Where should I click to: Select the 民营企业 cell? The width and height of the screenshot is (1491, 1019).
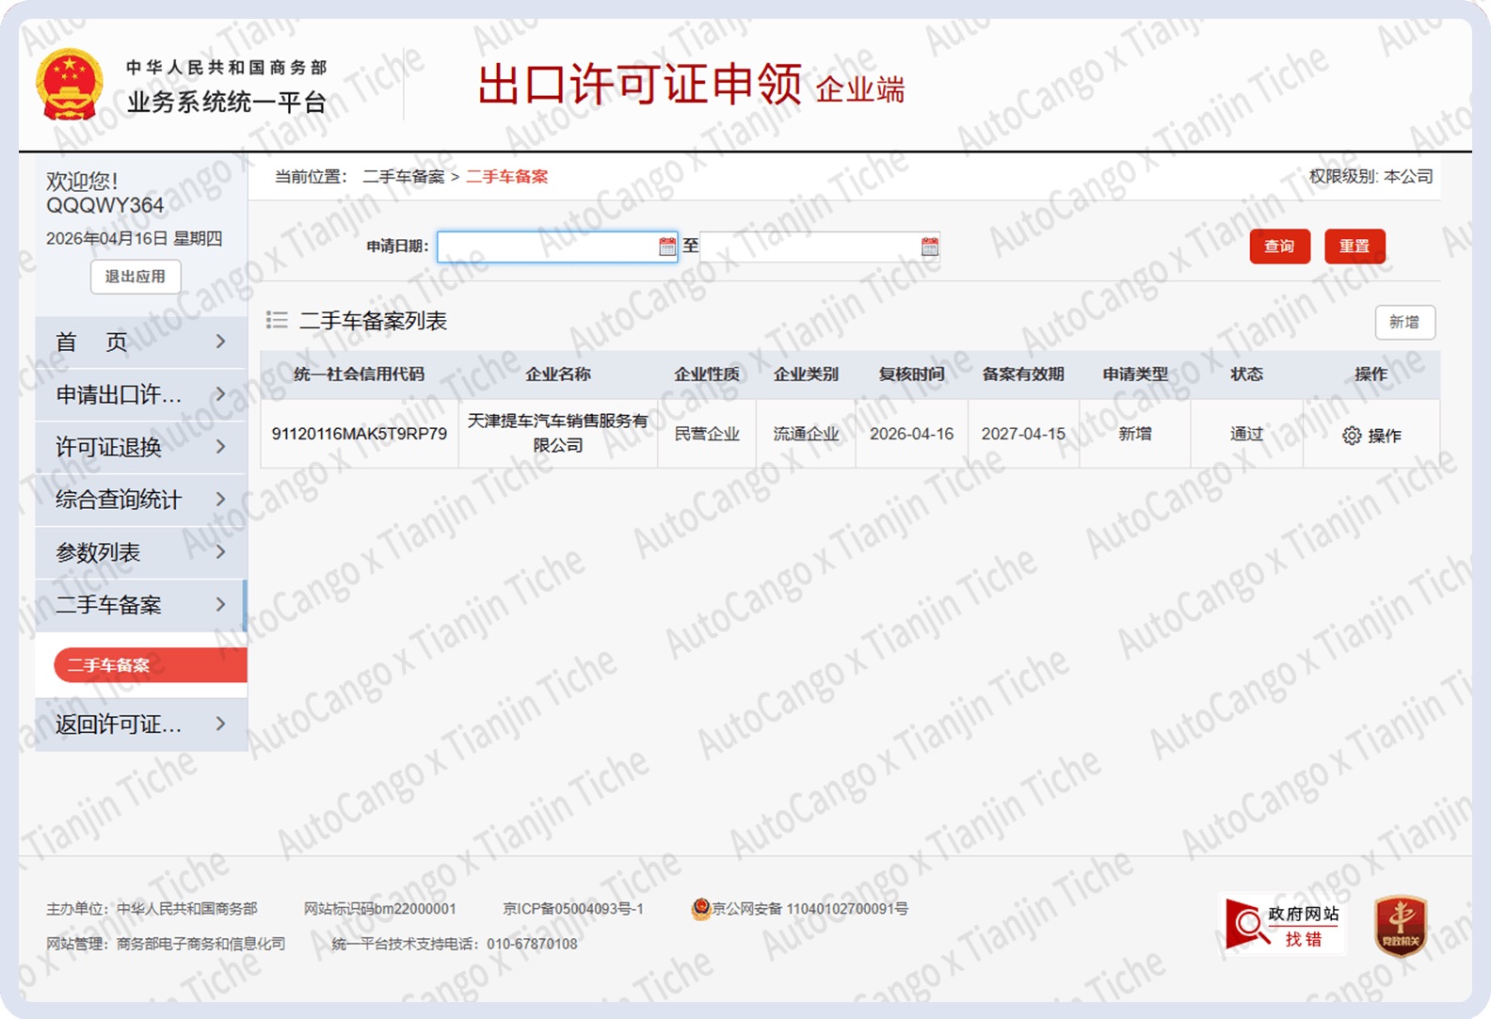[707, 434]
